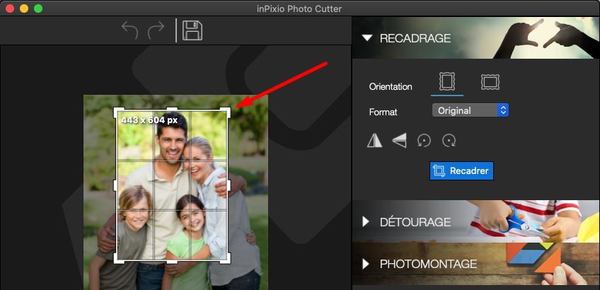Click the redo arrow icon

(156, 30)
